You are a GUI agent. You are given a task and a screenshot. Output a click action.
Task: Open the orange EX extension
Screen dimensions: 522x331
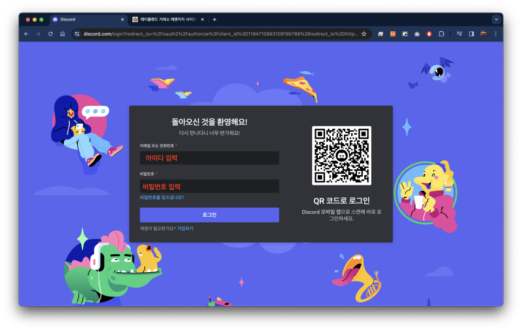(x=393, y=34)
